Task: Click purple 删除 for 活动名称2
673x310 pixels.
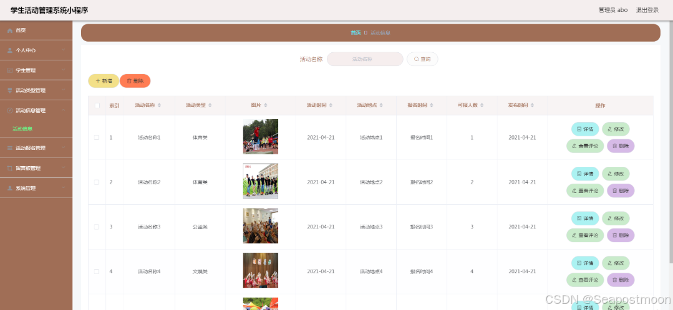Action: click(x=621, y=190)
